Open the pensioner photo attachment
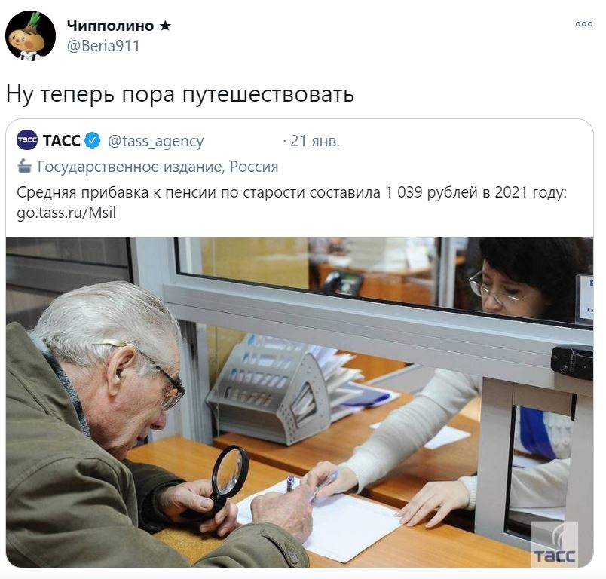Viewport: 606px width, 579px height. pos(299,403)
